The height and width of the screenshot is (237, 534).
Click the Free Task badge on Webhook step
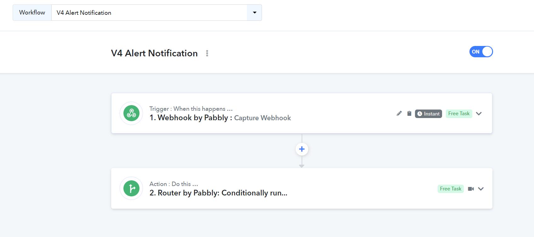459,114
